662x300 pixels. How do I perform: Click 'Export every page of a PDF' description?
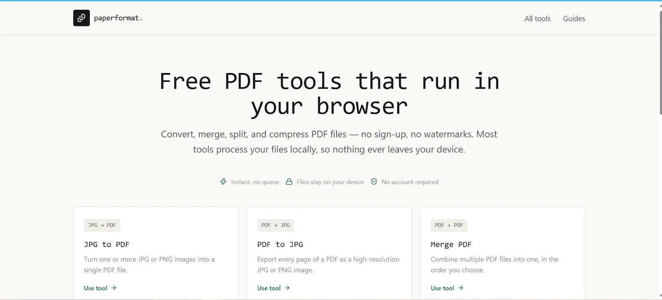pyautogui.click(x=328, y=265)
